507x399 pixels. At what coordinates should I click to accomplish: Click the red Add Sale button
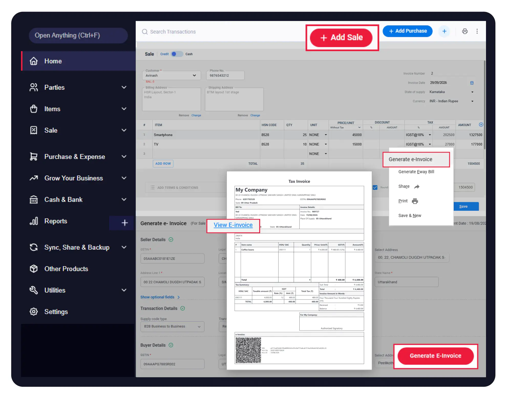tap(341, 38)
